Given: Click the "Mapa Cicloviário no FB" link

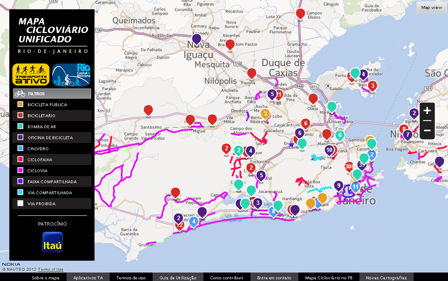Looking at the screenshot, I should click(x=330, y=277).
